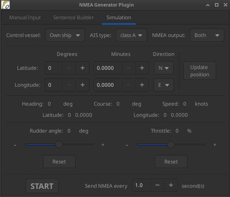The width and height of the screenshot is (230, 197).
Task: Close the NMEA Generator Plugin window
Action: pos(226,5)
